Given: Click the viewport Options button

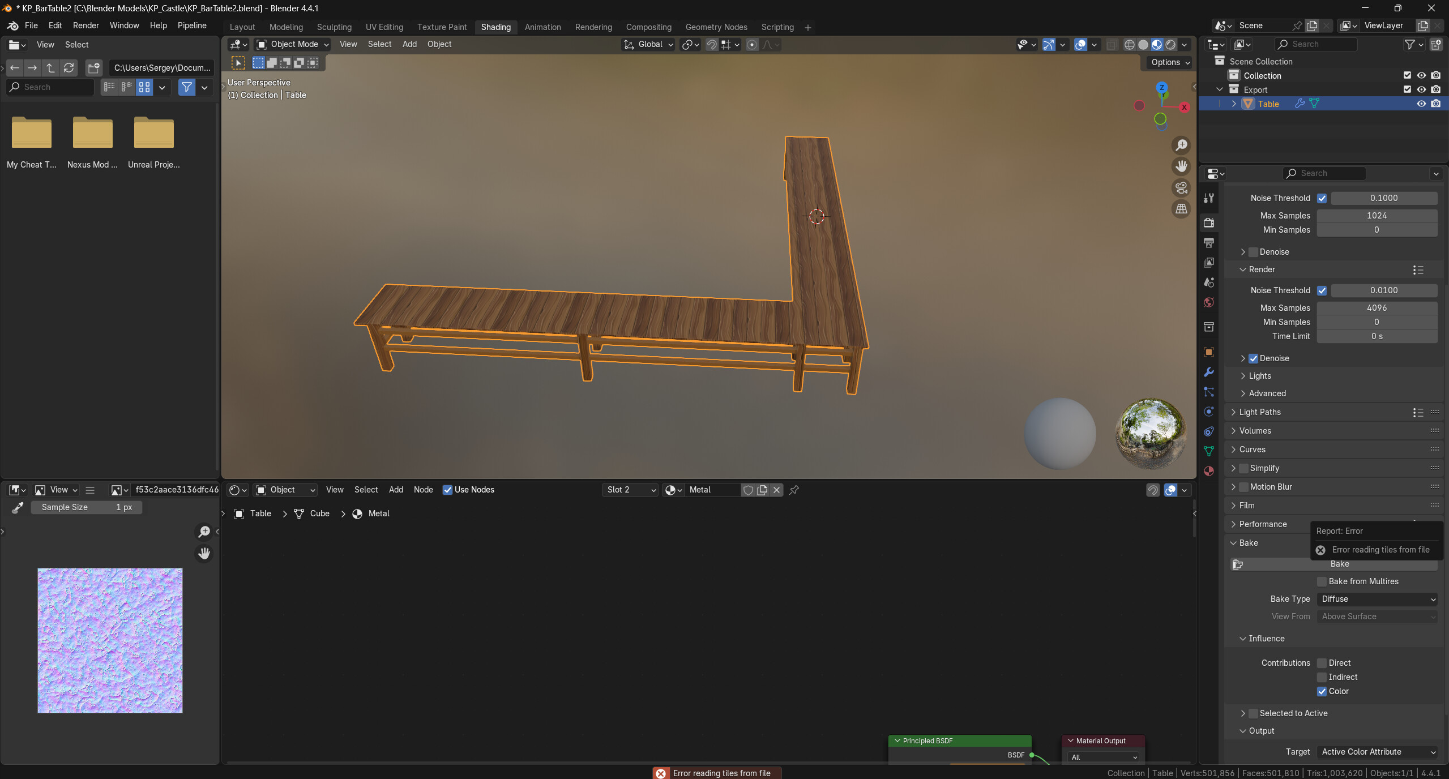Looking at the screenshot, I should 1170,63.
